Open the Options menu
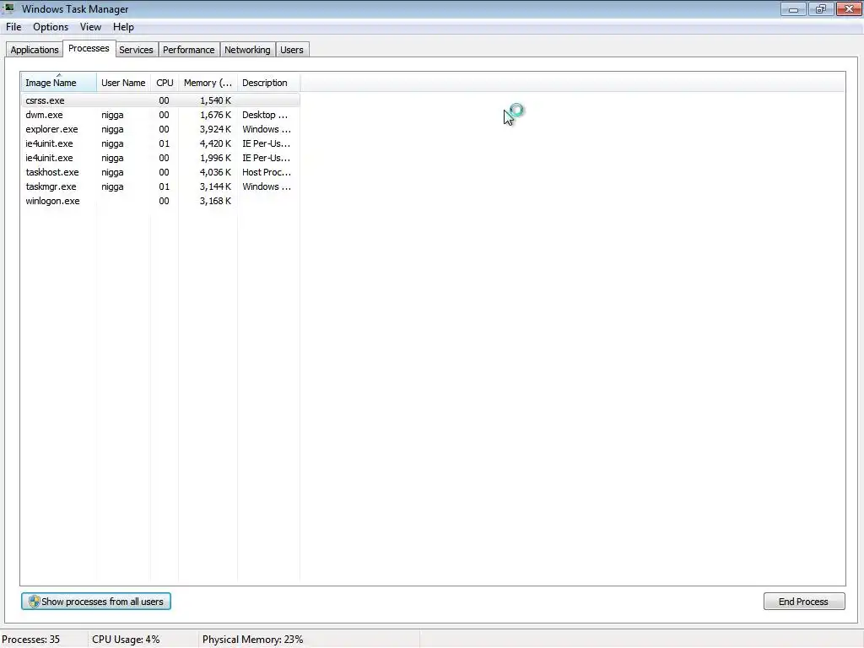864x648 pixels. click(x=51, y=27)
